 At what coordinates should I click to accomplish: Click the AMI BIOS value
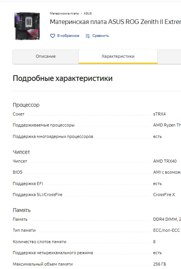click(x=167, y=172)
